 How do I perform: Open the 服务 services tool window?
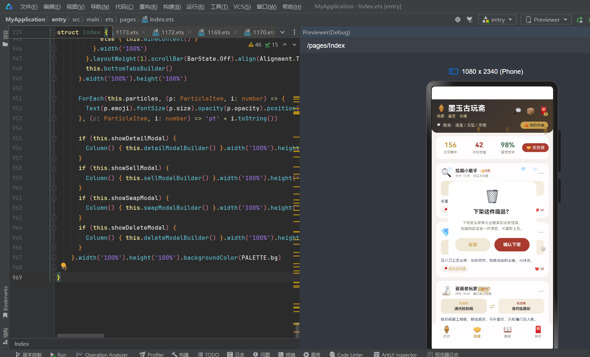coord(312,354)
